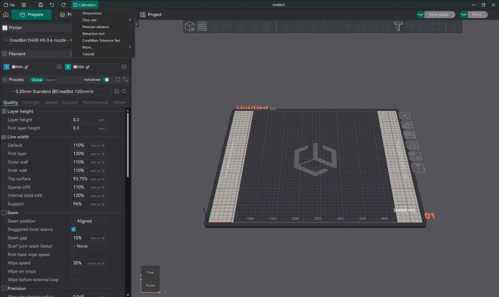Viewport: 499px width, 297px height.
Task: Switch to the Strength settings tab
Action: pyautogui.click(x=32, y=103)
